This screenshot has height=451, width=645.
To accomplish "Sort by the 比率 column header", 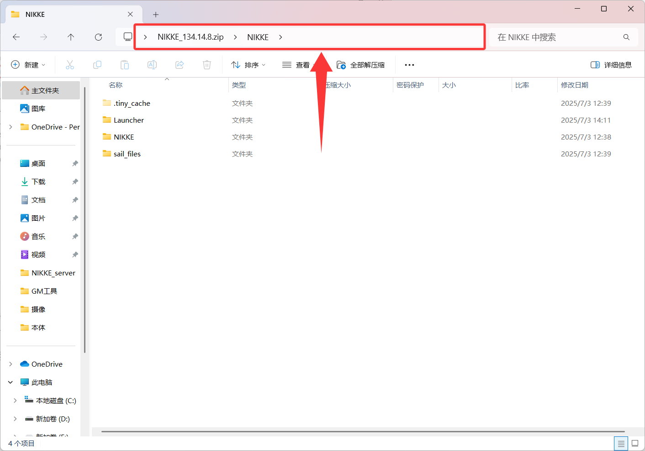I will [522, 85].
